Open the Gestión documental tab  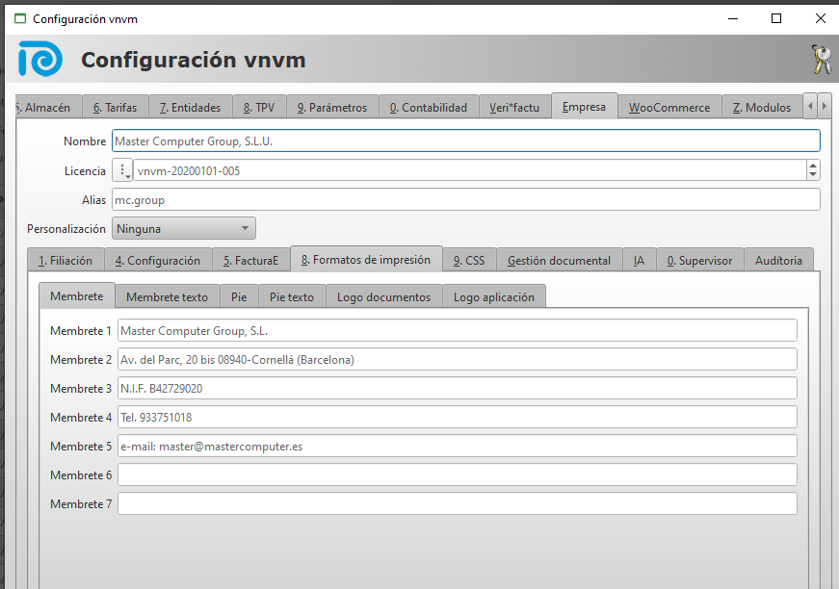pos(559,260)
